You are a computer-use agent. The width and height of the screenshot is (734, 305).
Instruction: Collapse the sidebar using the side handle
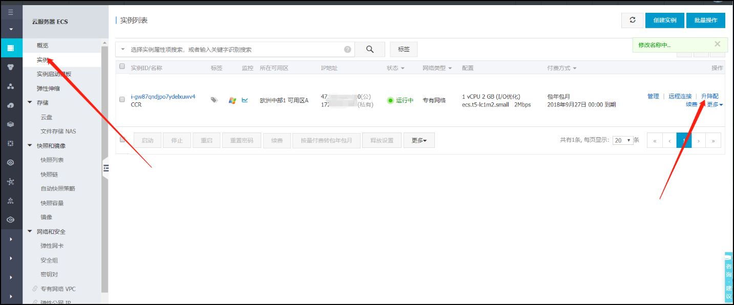click(106, 168)
